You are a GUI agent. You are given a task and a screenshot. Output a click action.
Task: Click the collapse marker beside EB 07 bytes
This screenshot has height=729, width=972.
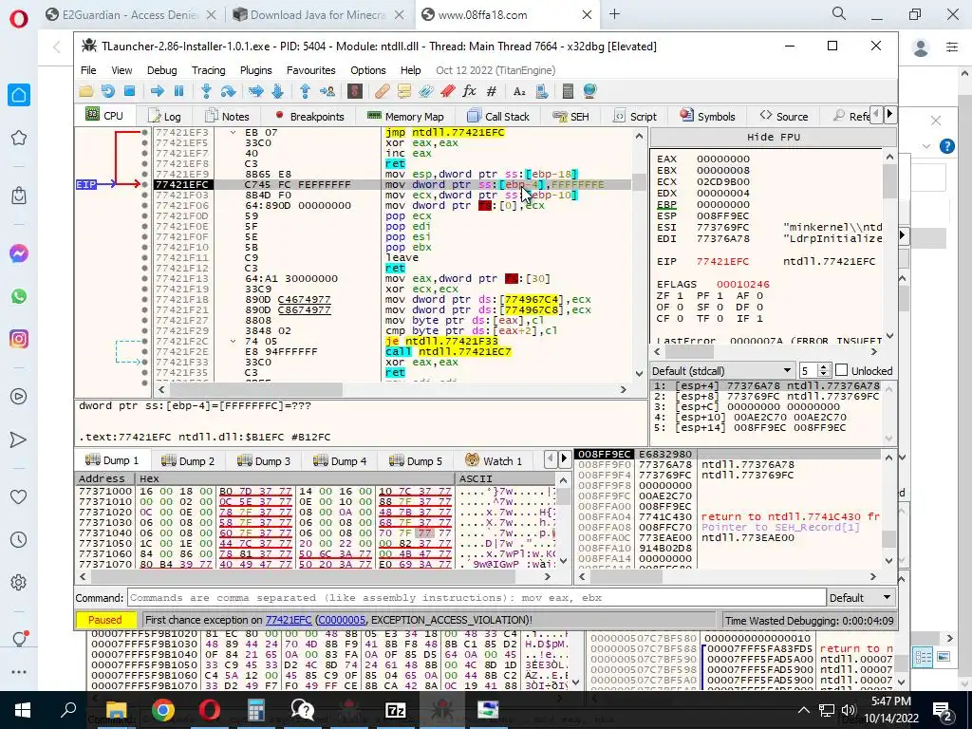(234, 133)
